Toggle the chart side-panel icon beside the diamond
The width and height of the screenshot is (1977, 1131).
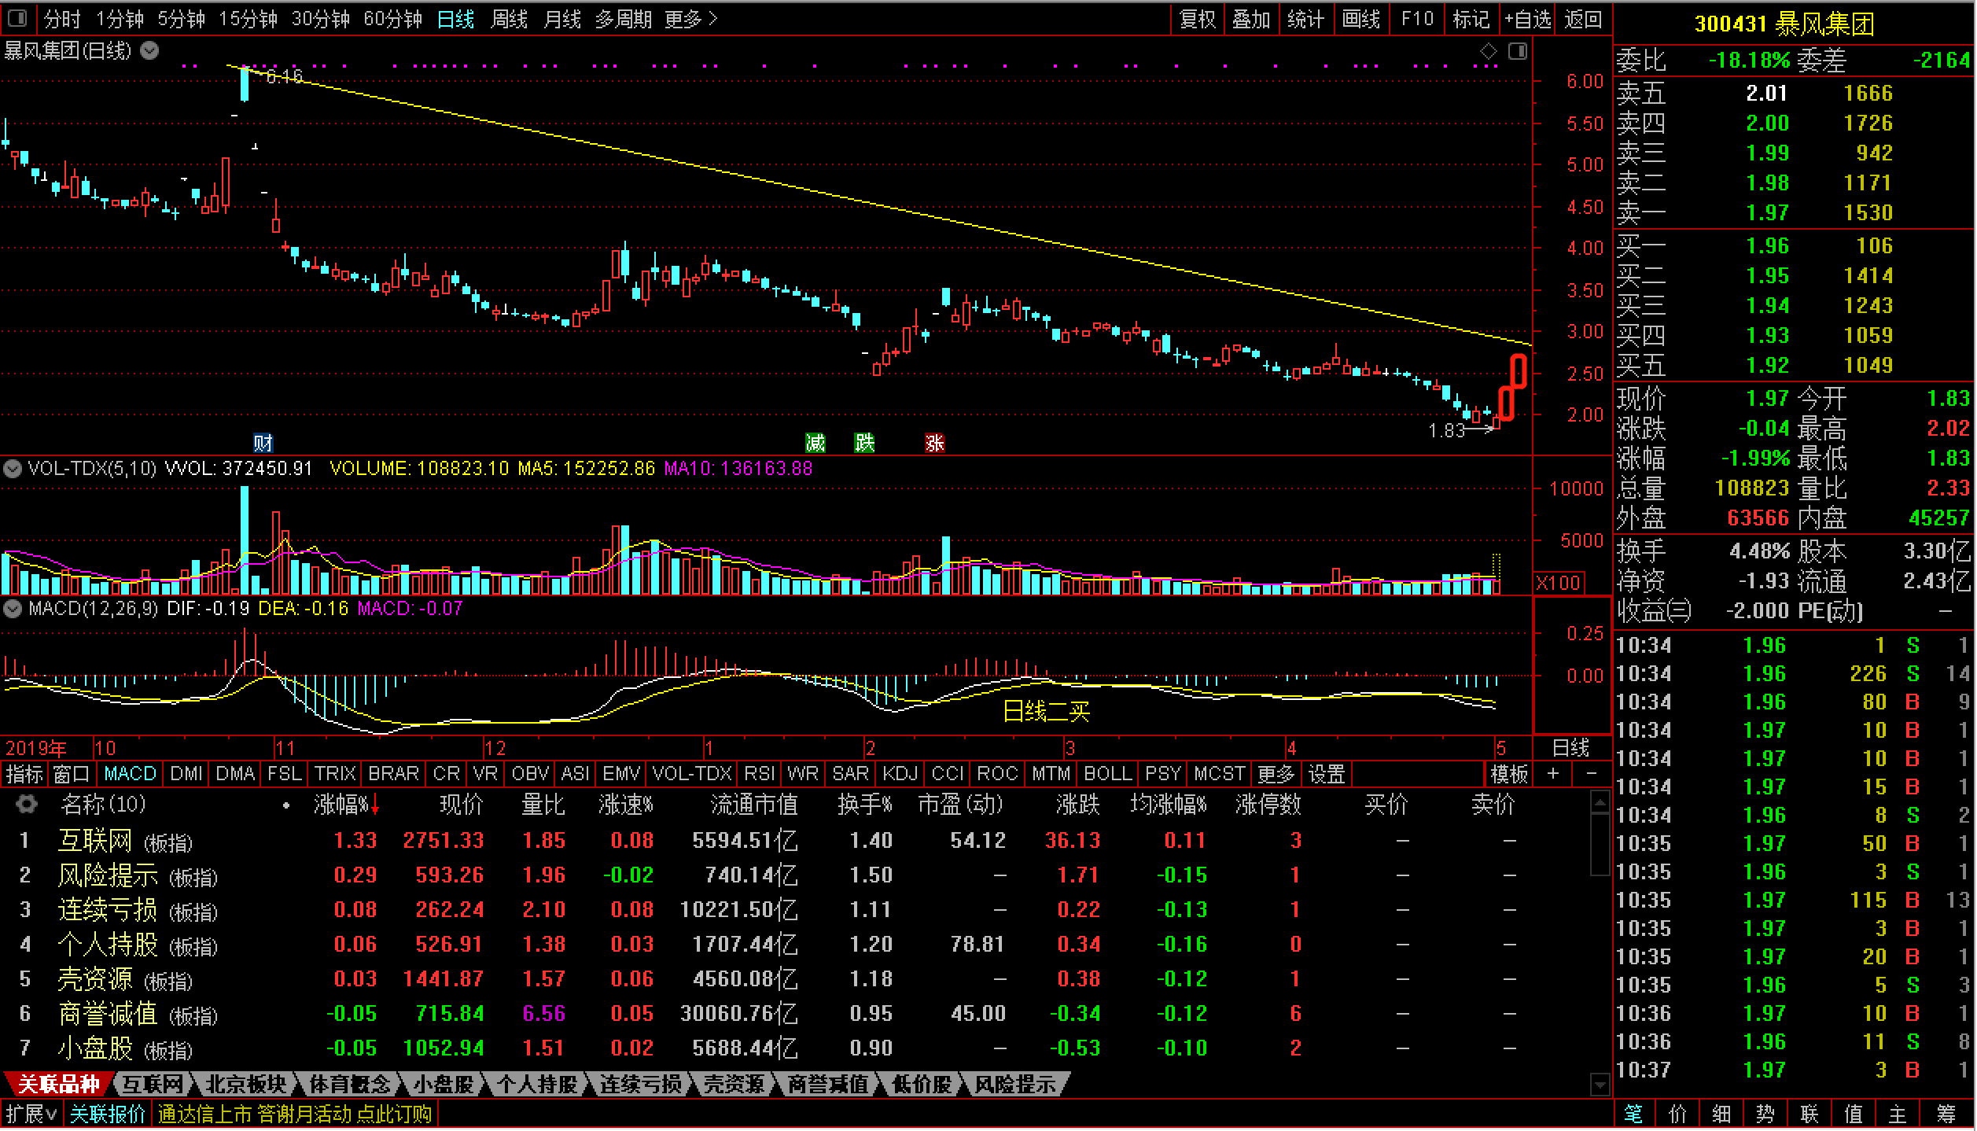[x=1518, y=52]
